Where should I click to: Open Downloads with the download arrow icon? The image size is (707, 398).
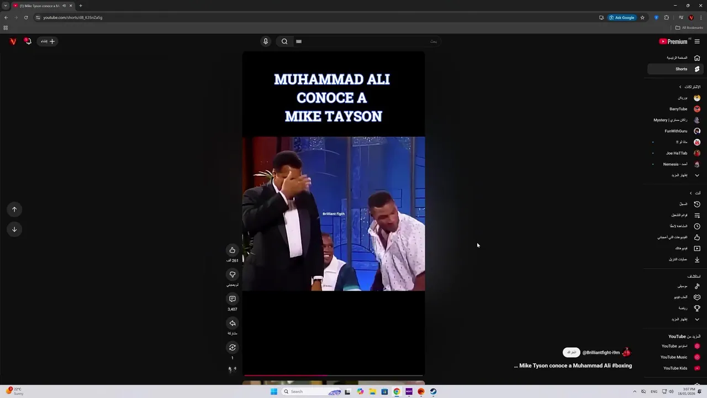675,259
